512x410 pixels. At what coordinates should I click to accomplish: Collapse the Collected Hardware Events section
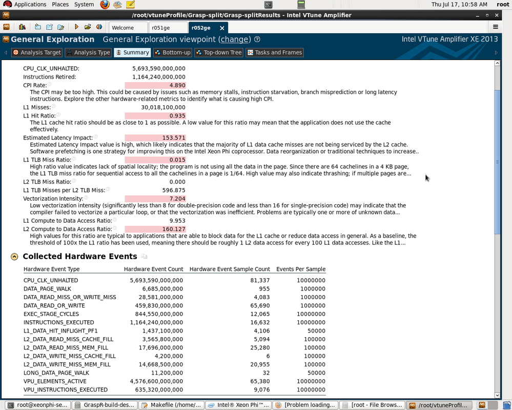14,257
